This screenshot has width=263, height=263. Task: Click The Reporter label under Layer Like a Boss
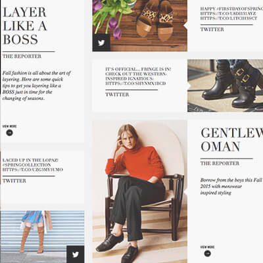tap(22, 56)
